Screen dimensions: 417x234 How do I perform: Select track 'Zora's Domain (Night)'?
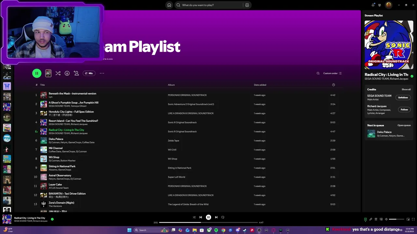[62, 203]
